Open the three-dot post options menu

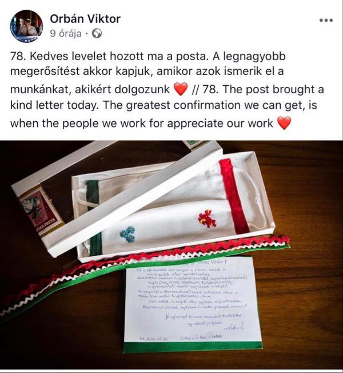(x=326, y=20)
